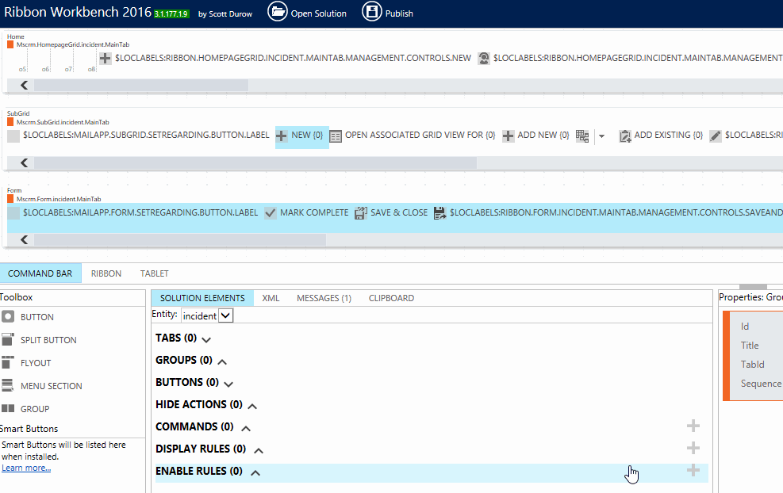Collapse the COMMANDS (0) section
Screen dimensions: 783x493
click(x=246, y=428)
